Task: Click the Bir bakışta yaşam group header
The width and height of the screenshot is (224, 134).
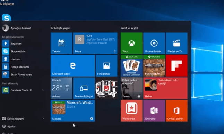Action: pos(60,28)
